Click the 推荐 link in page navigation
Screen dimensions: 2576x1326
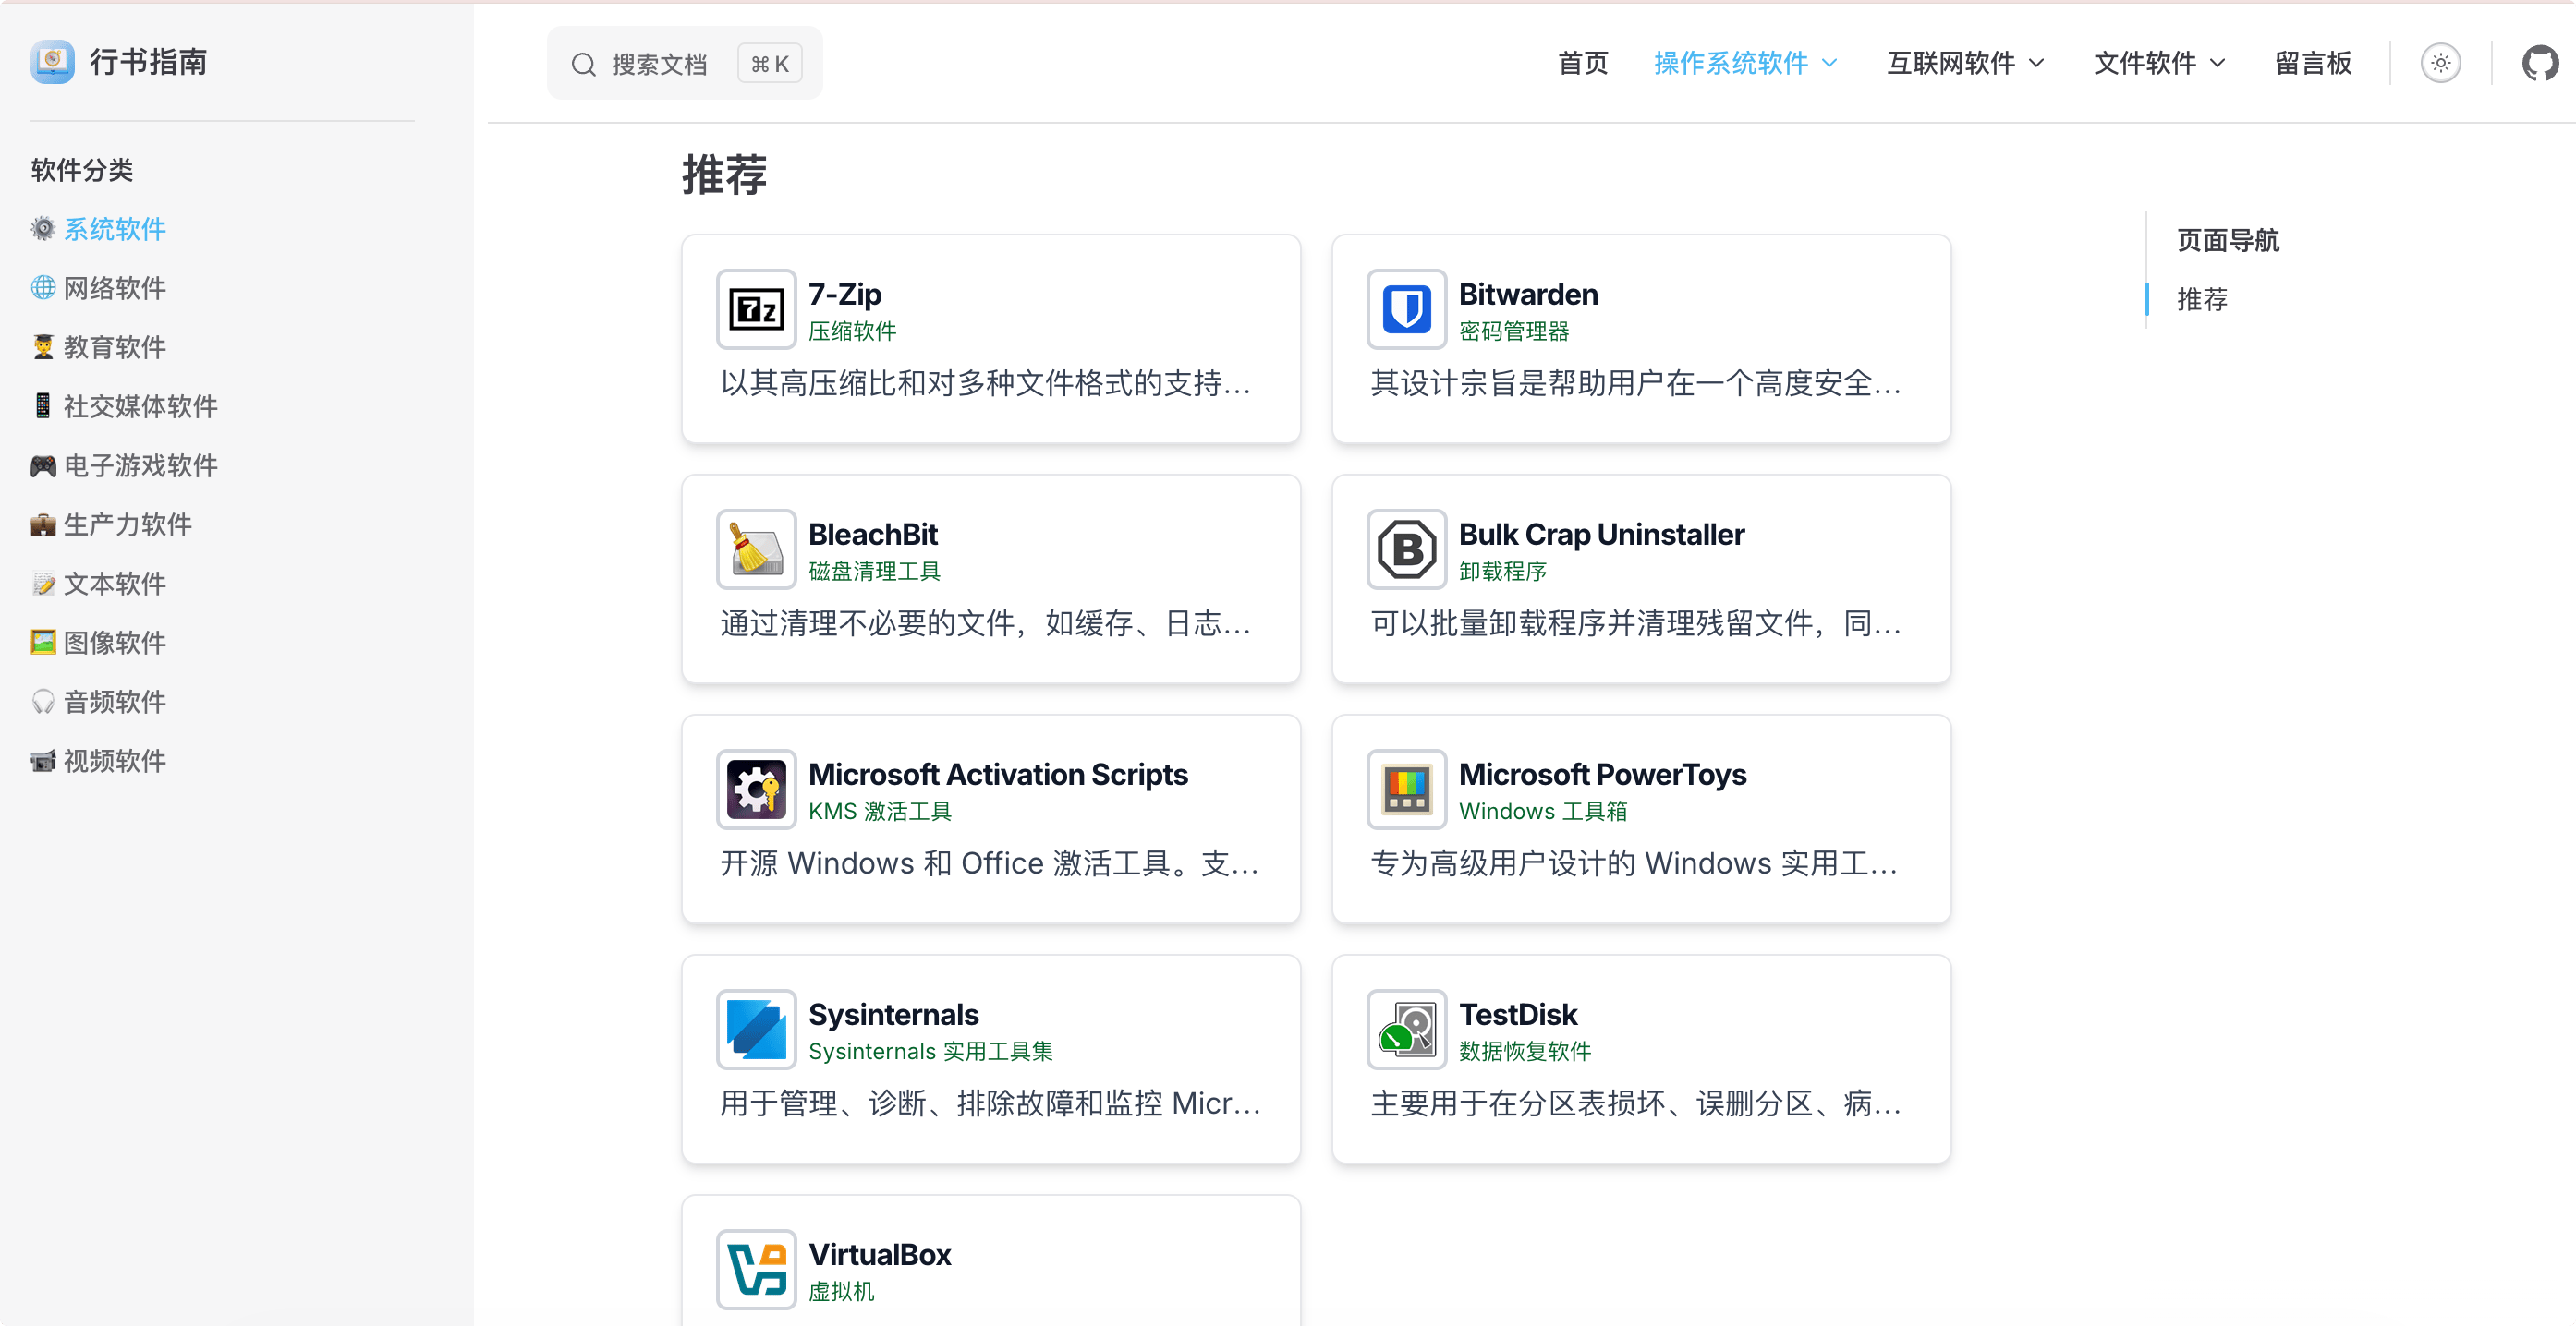pyautogui.click(x=2201, y=299)
